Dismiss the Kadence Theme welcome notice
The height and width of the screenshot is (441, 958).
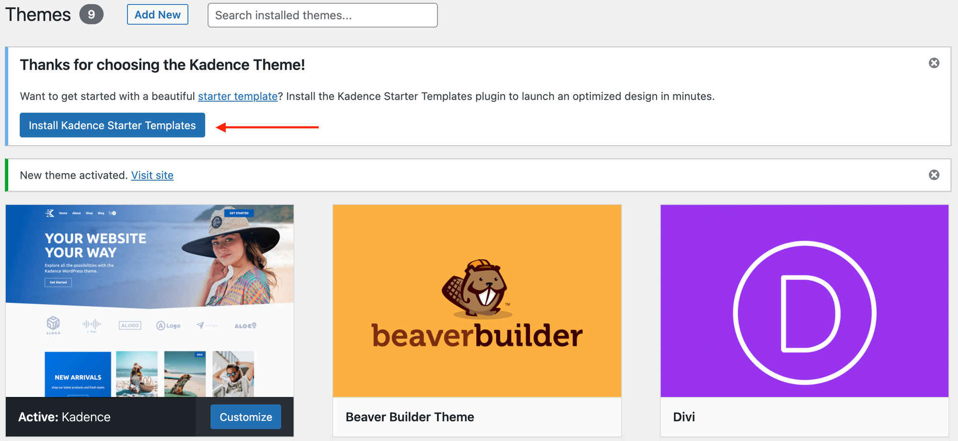934,63
